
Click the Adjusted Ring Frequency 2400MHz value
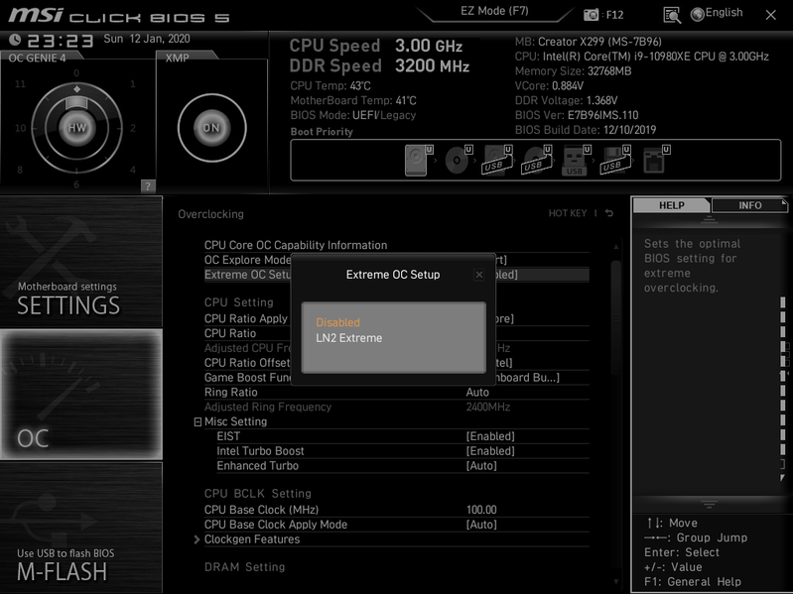(x=487, y=408)
